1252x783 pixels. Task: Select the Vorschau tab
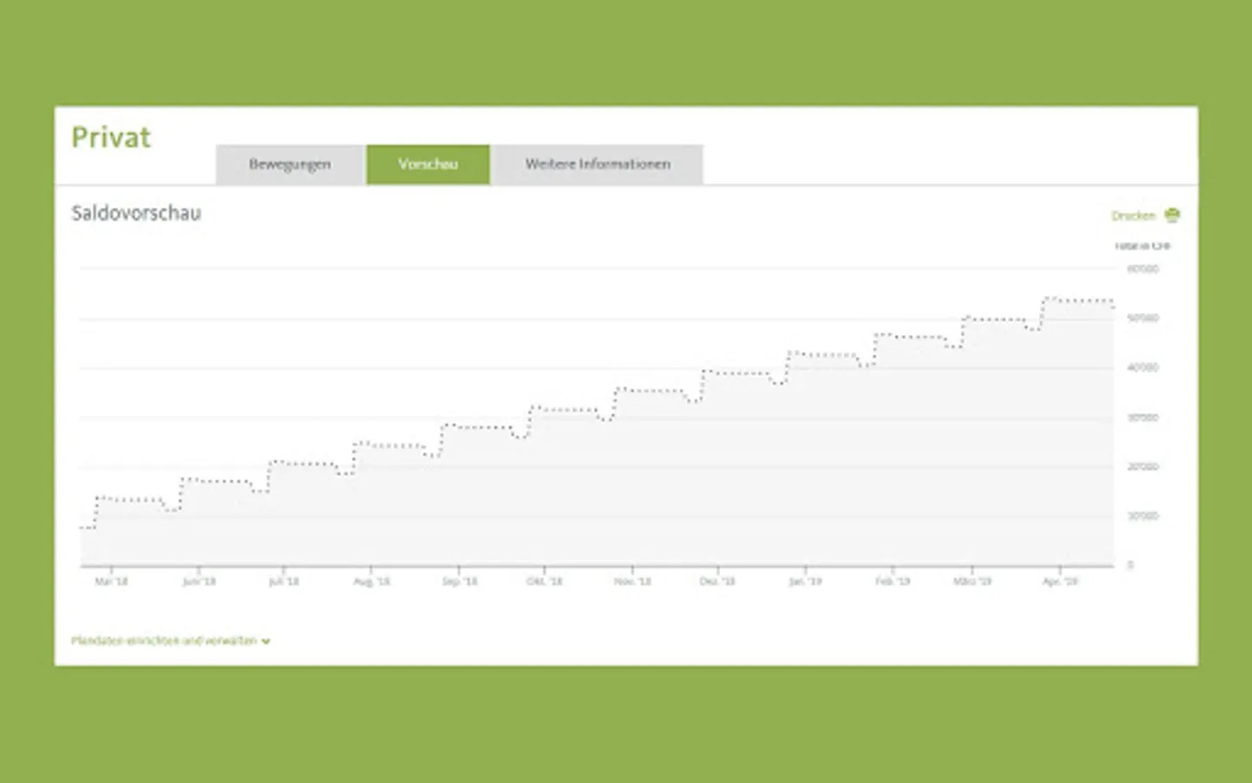pyautogui.click(x=428, y=164)
